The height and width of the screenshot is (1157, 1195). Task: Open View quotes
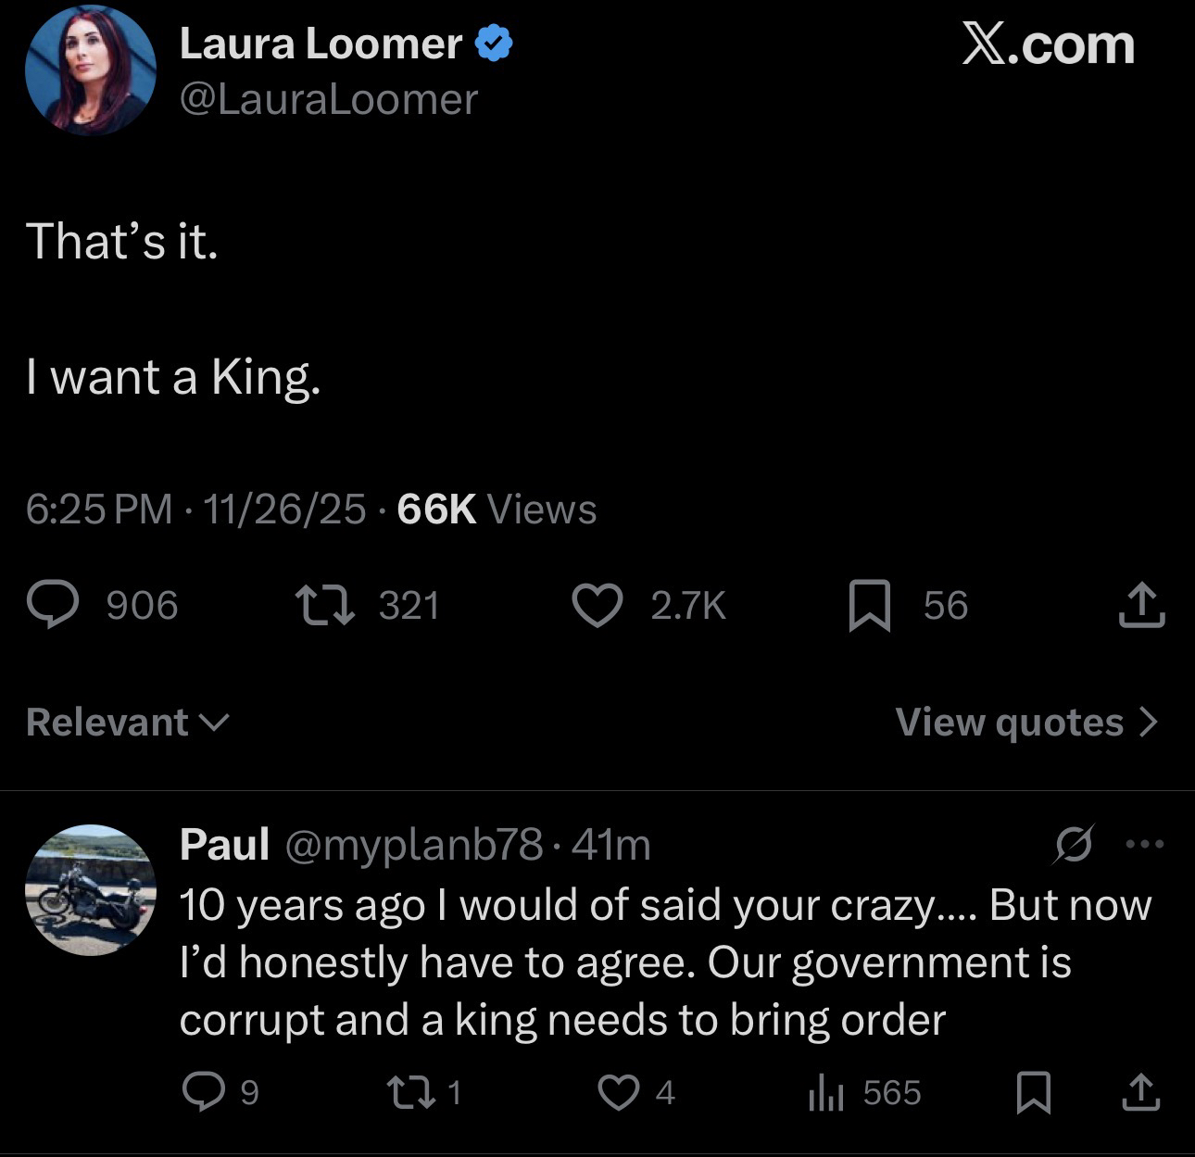coord(1026,723)
